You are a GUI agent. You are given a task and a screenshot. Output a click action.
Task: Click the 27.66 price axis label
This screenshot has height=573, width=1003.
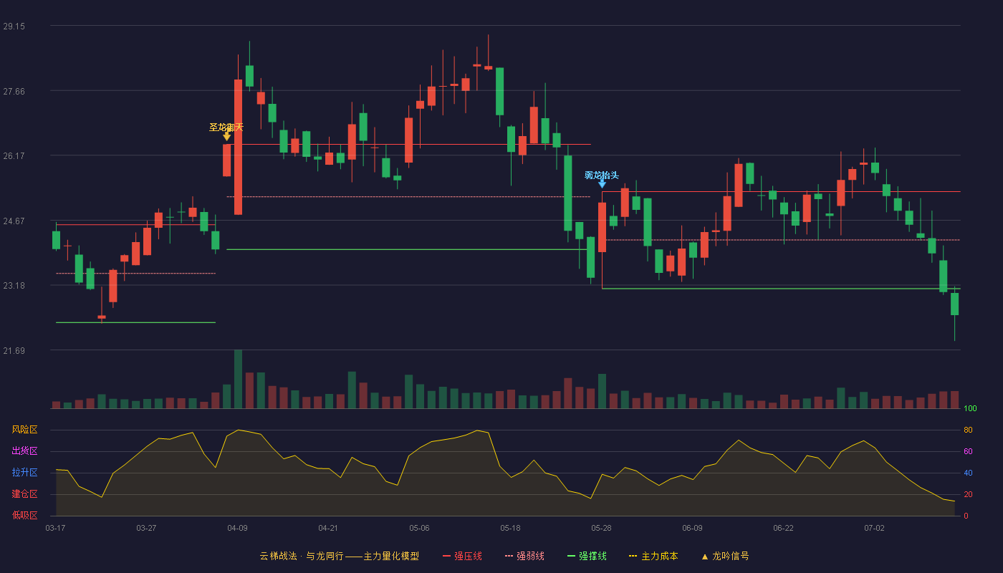(14, 91)
